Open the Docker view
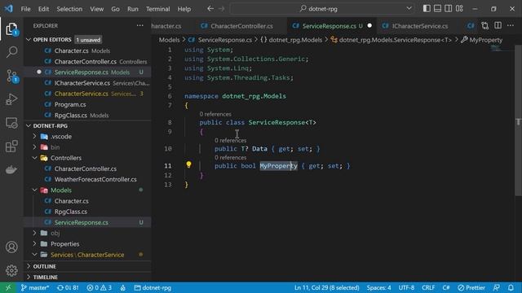Viewport: 522px width, 293px height. 11,170
